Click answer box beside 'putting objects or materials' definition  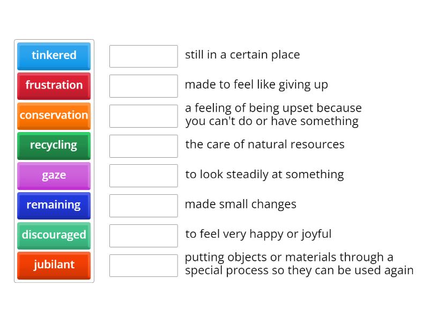coord(144,266)
